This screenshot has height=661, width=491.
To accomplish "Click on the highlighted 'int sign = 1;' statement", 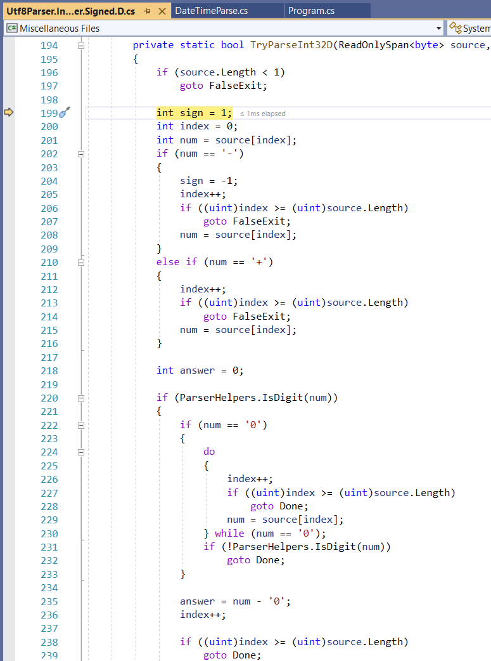I will coord(194,113).
